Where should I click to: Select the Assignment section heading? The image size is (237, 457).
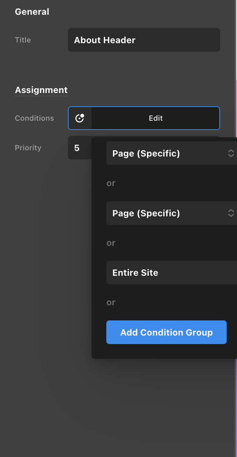coord(41,90)
